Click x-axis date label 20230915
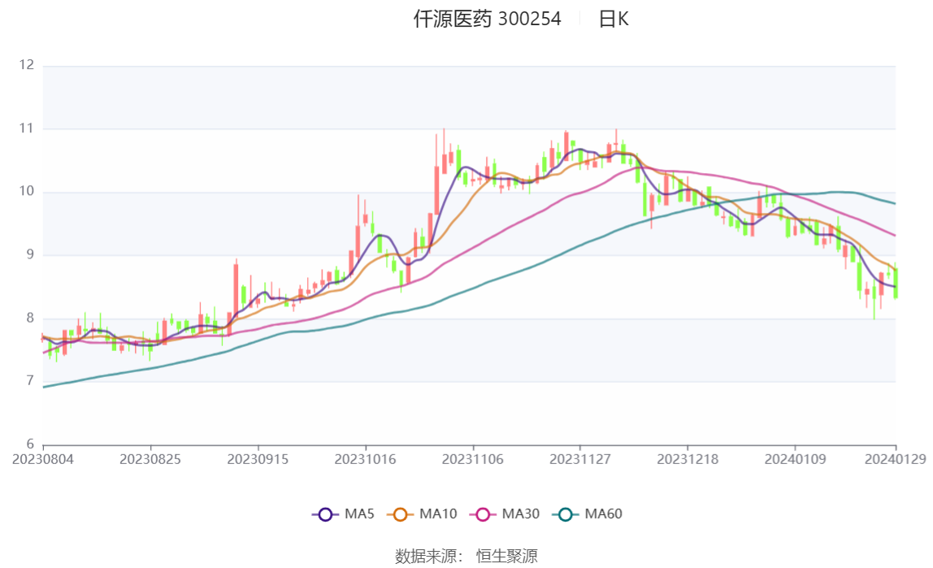 click(258, 459)
